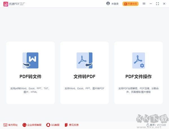Close the application window
Screen dimensions: 169x129
(x=164, y=4)
